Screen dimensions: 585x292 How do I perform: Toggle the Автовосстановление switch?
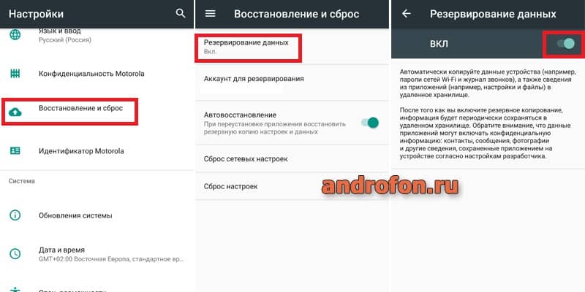coord(370,123)
